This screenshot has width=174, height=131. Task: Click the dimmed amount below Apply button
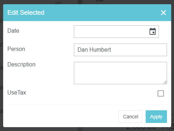141,128
